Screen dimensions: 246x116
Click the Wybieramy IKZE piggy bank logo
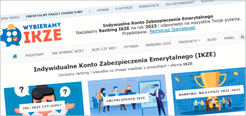(x=32, y=34)
